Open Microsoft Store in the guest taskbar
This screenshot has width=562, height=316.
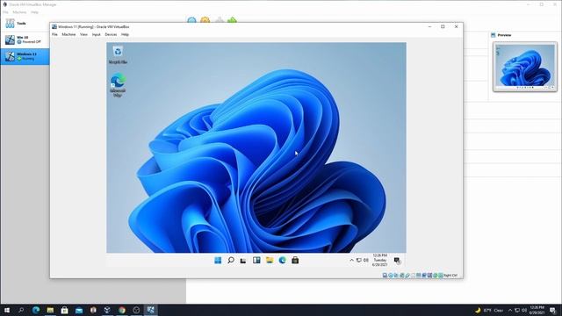295,261
